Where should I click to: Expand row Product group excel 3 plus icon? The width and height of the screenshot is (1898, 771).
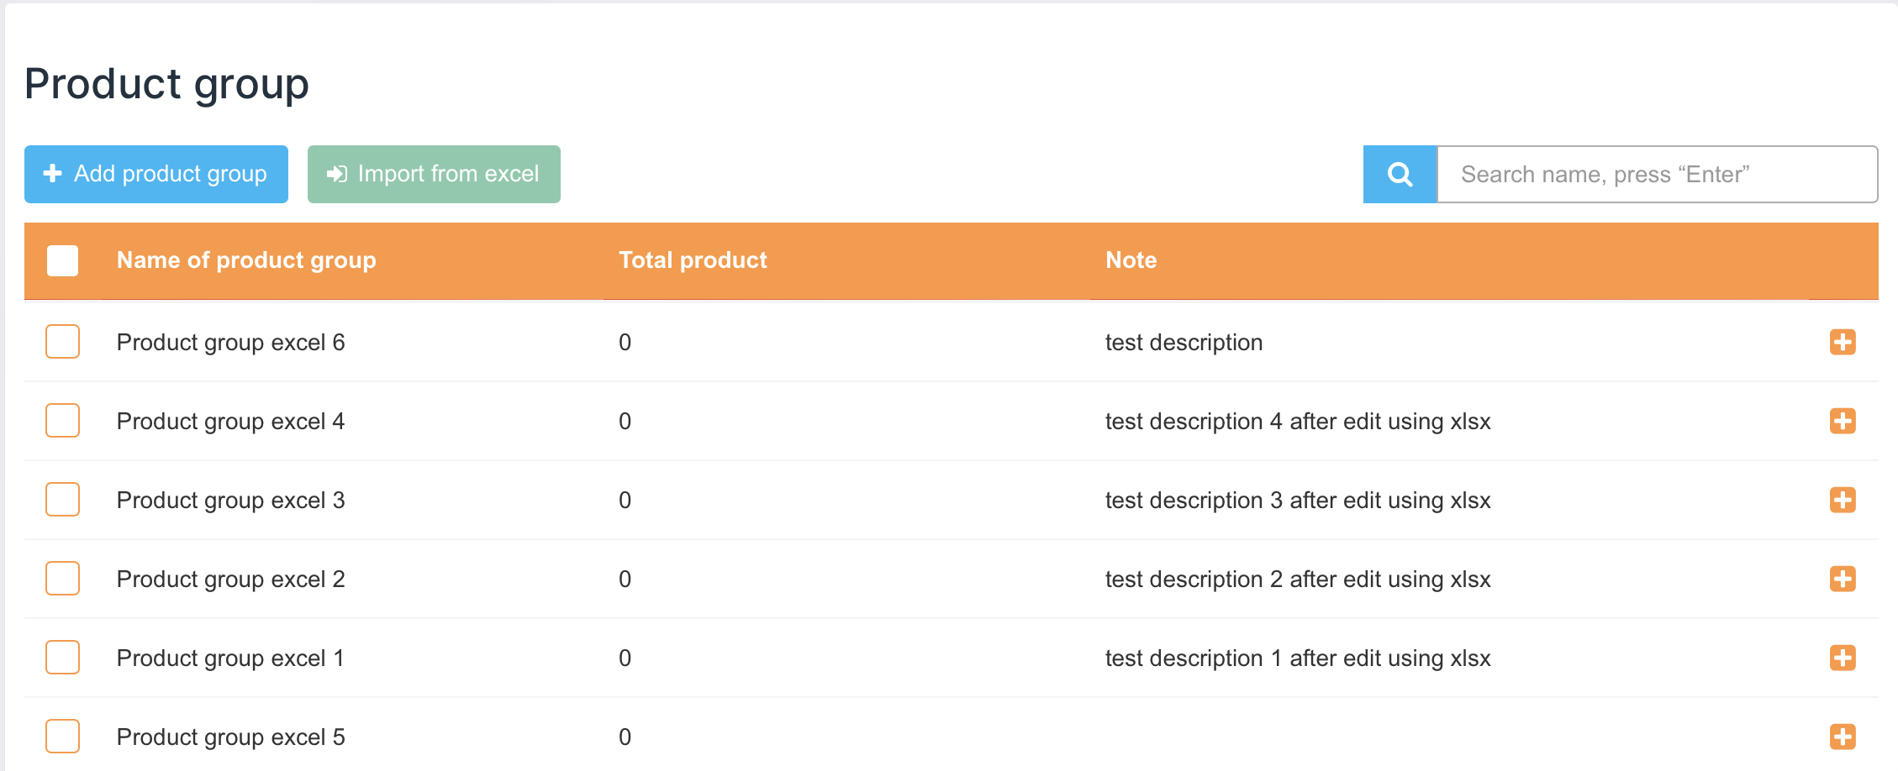click(x=1843, y=500)
